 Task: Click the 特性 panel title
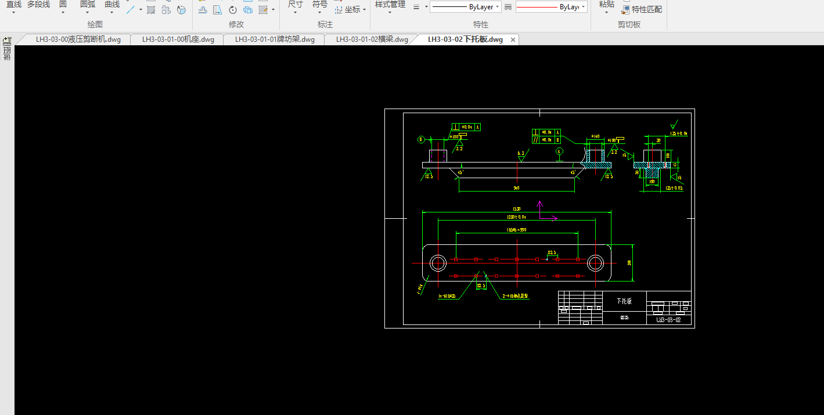tap(481, 24)
